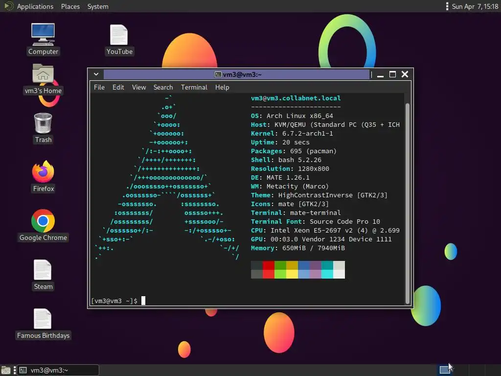Image resolution: width=501 pixels, height=376 pixels.
Task: Minimize the terminal window
Action: click(380, 75)
